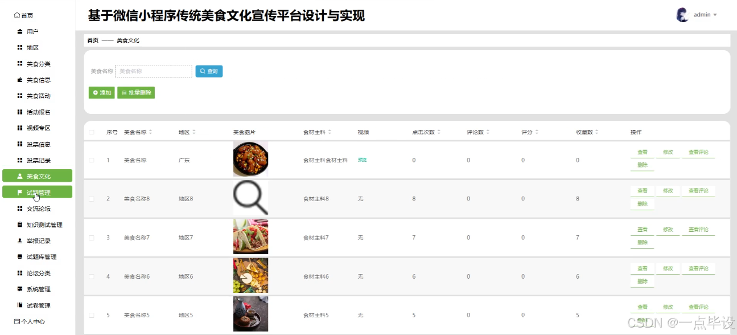Sort table by 美食名称 column arrows
Screen dimensions: 737x335
pyautogui.click(x=150, y=132)
